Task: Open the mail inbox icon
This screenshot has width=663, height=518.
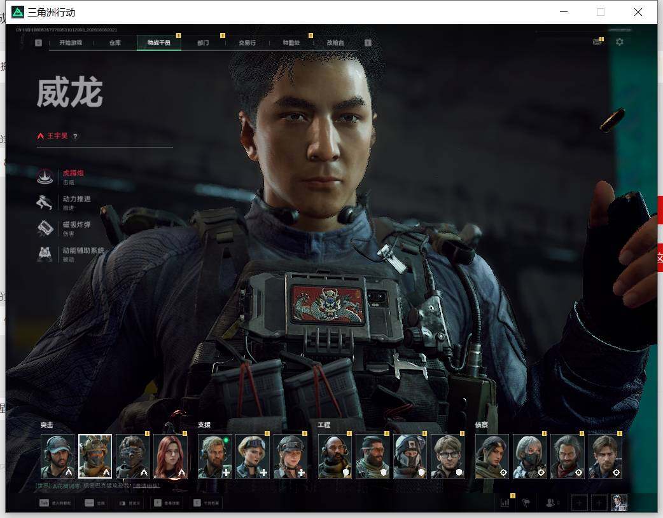Action: coord(597,42)
